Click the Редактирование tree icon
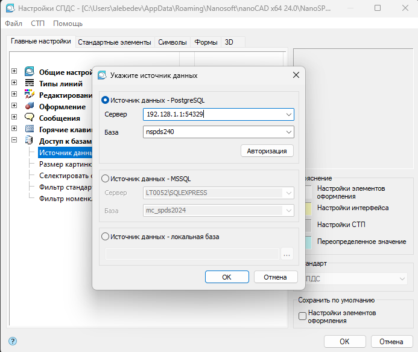This screenshot has width=418, height=352. [29, 95]
